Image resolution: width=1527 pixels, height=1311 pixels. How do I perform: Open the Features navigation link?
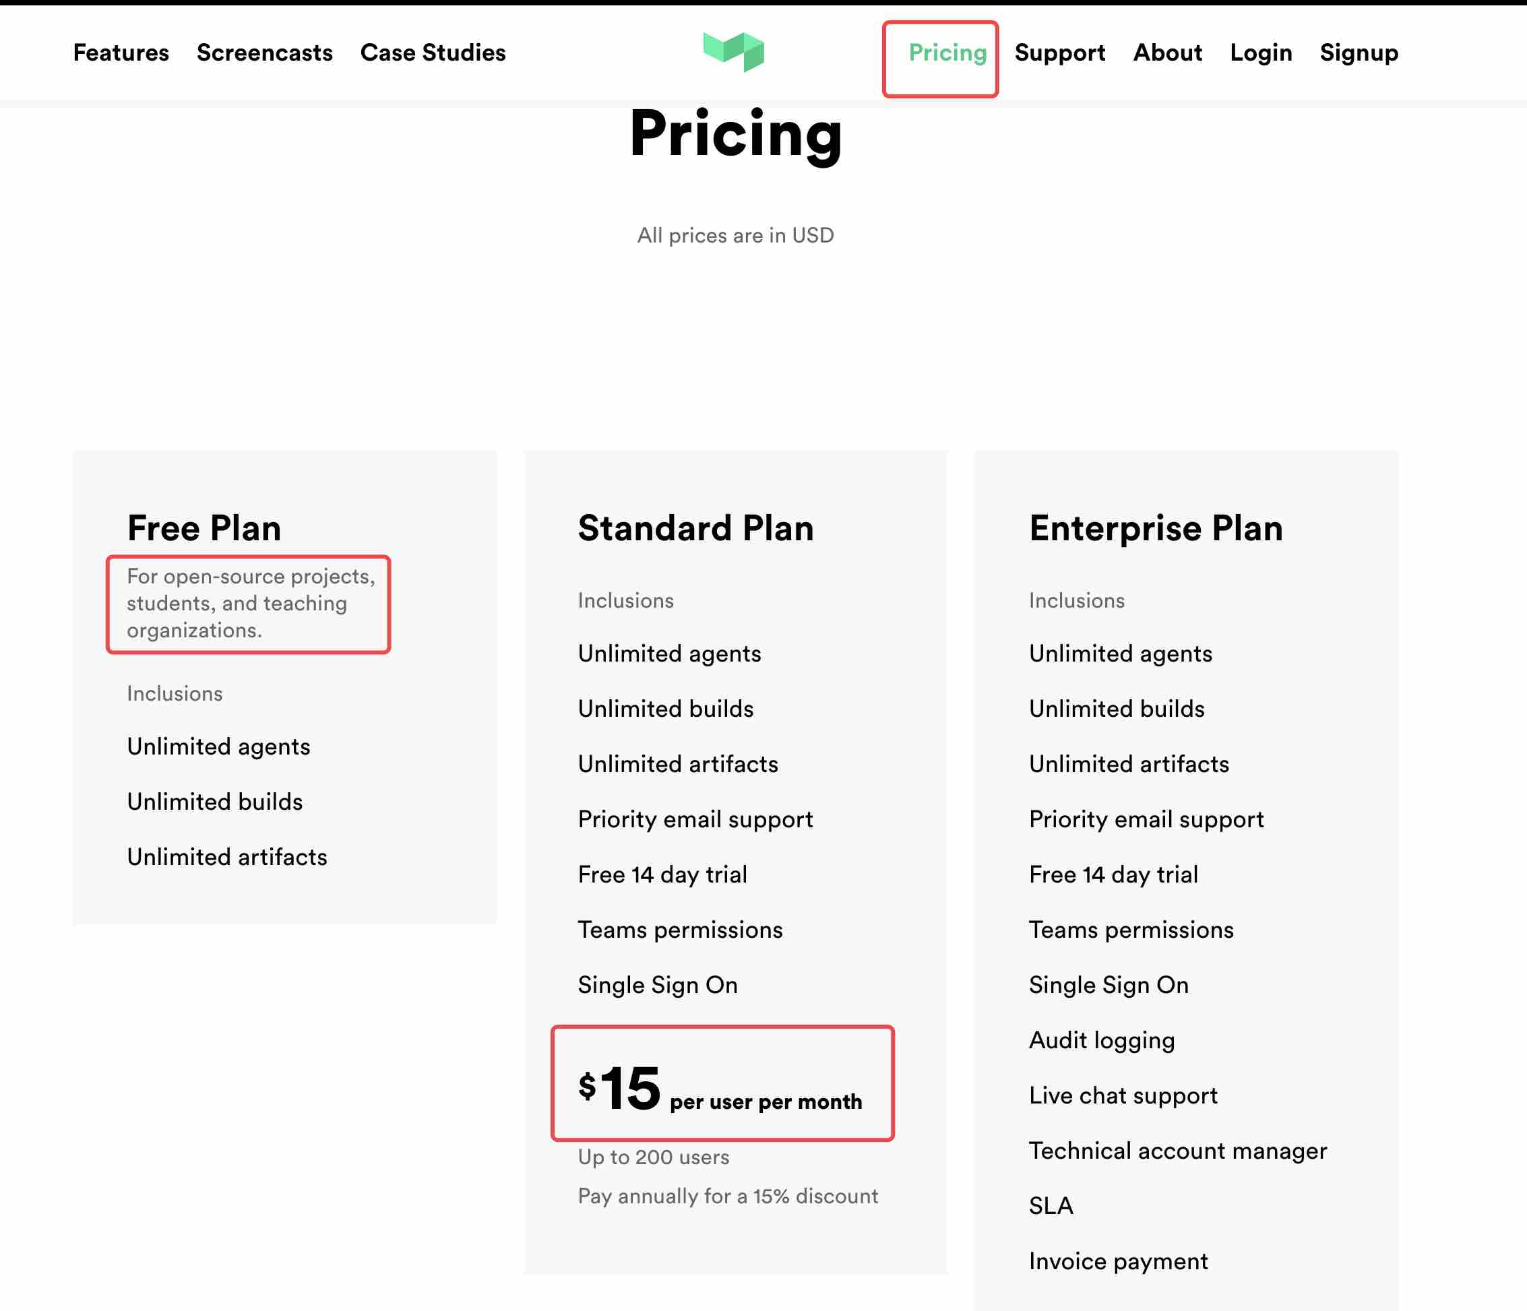[x=121, y=53]
